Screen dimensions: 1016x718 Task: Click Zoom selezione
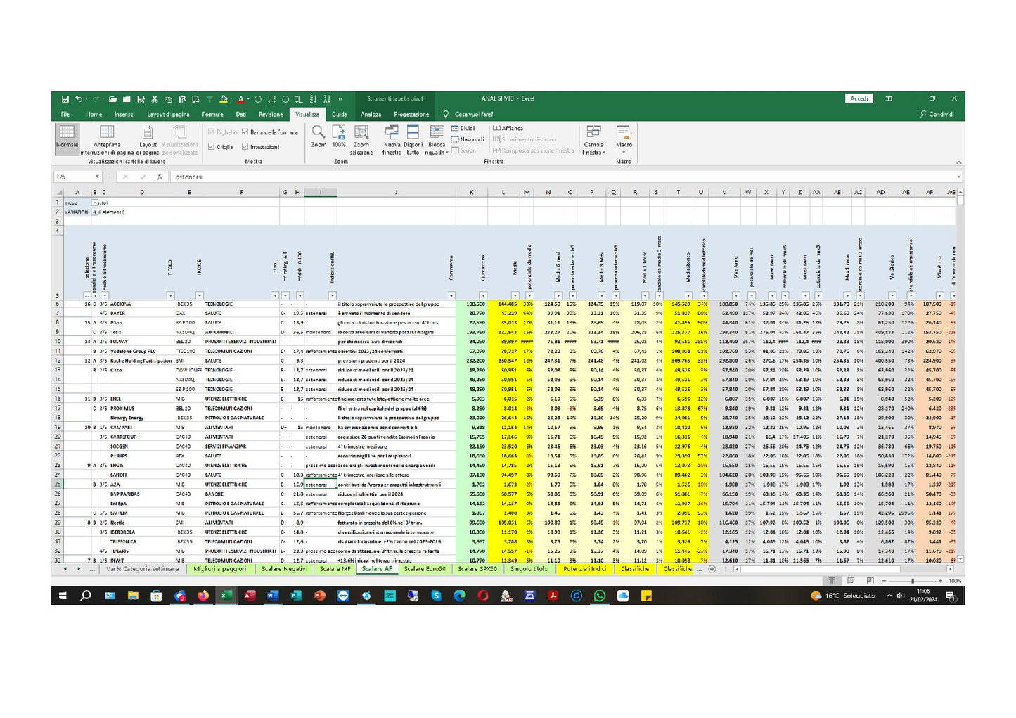tap(361, 140)
